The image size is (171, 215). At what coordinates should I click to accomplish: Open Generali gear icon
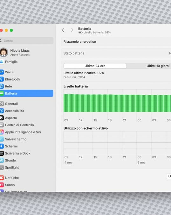[2, 104]
